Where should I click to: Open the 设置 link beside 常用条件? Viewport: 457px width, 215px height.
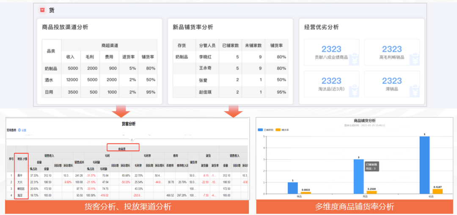point(24,130)
